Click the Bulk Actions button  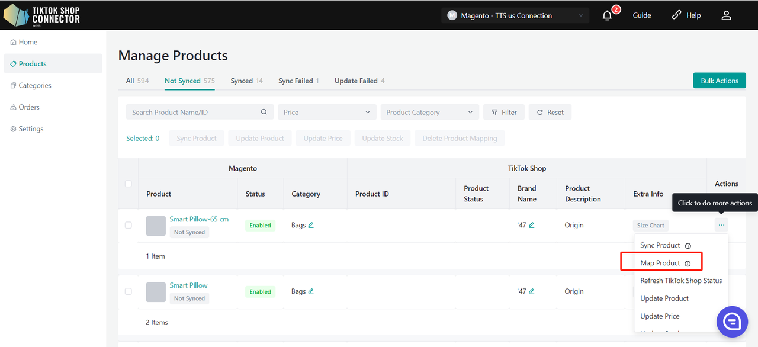pos(719,81)
